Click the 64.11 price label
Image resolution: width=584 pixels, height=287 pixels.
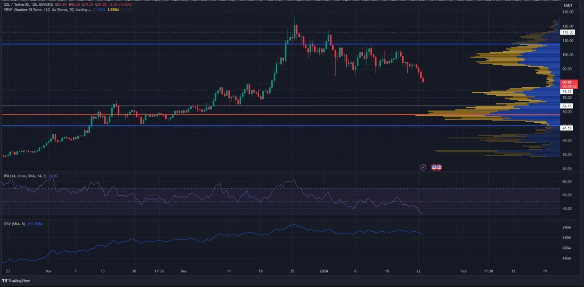tap(567, 106)
